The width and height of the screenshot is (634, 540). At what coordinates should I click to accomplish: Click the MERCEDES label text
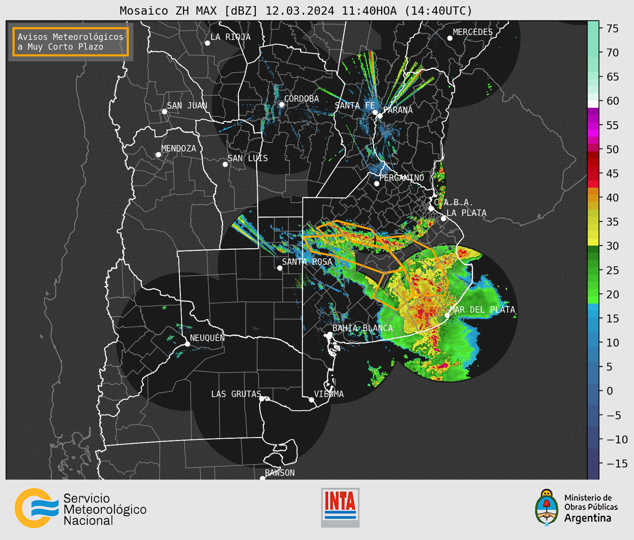click(x=473, y=32)
